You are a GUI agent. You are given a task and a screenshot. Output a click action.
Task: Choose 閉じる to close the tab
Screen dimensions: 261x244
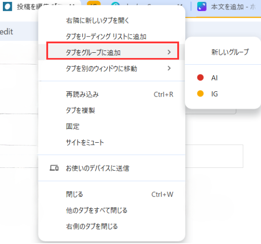click(112, 194)
